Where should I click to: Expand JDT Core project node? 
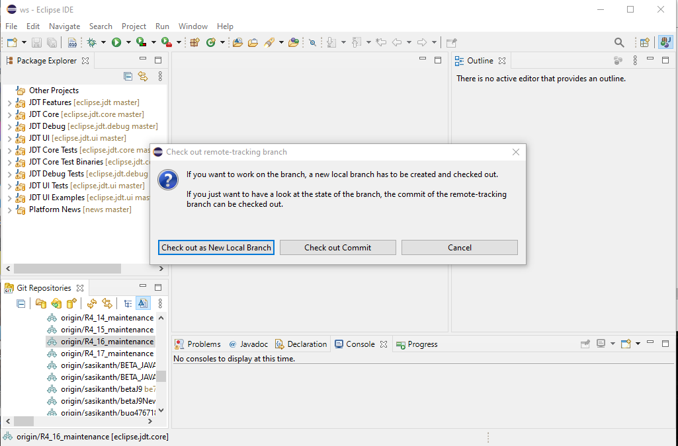[9, 115]
